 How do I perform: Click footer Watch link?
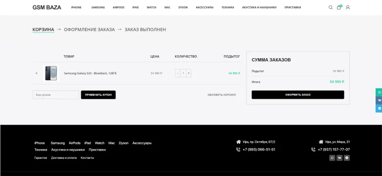pyautogui.click(x=99, y=143)
